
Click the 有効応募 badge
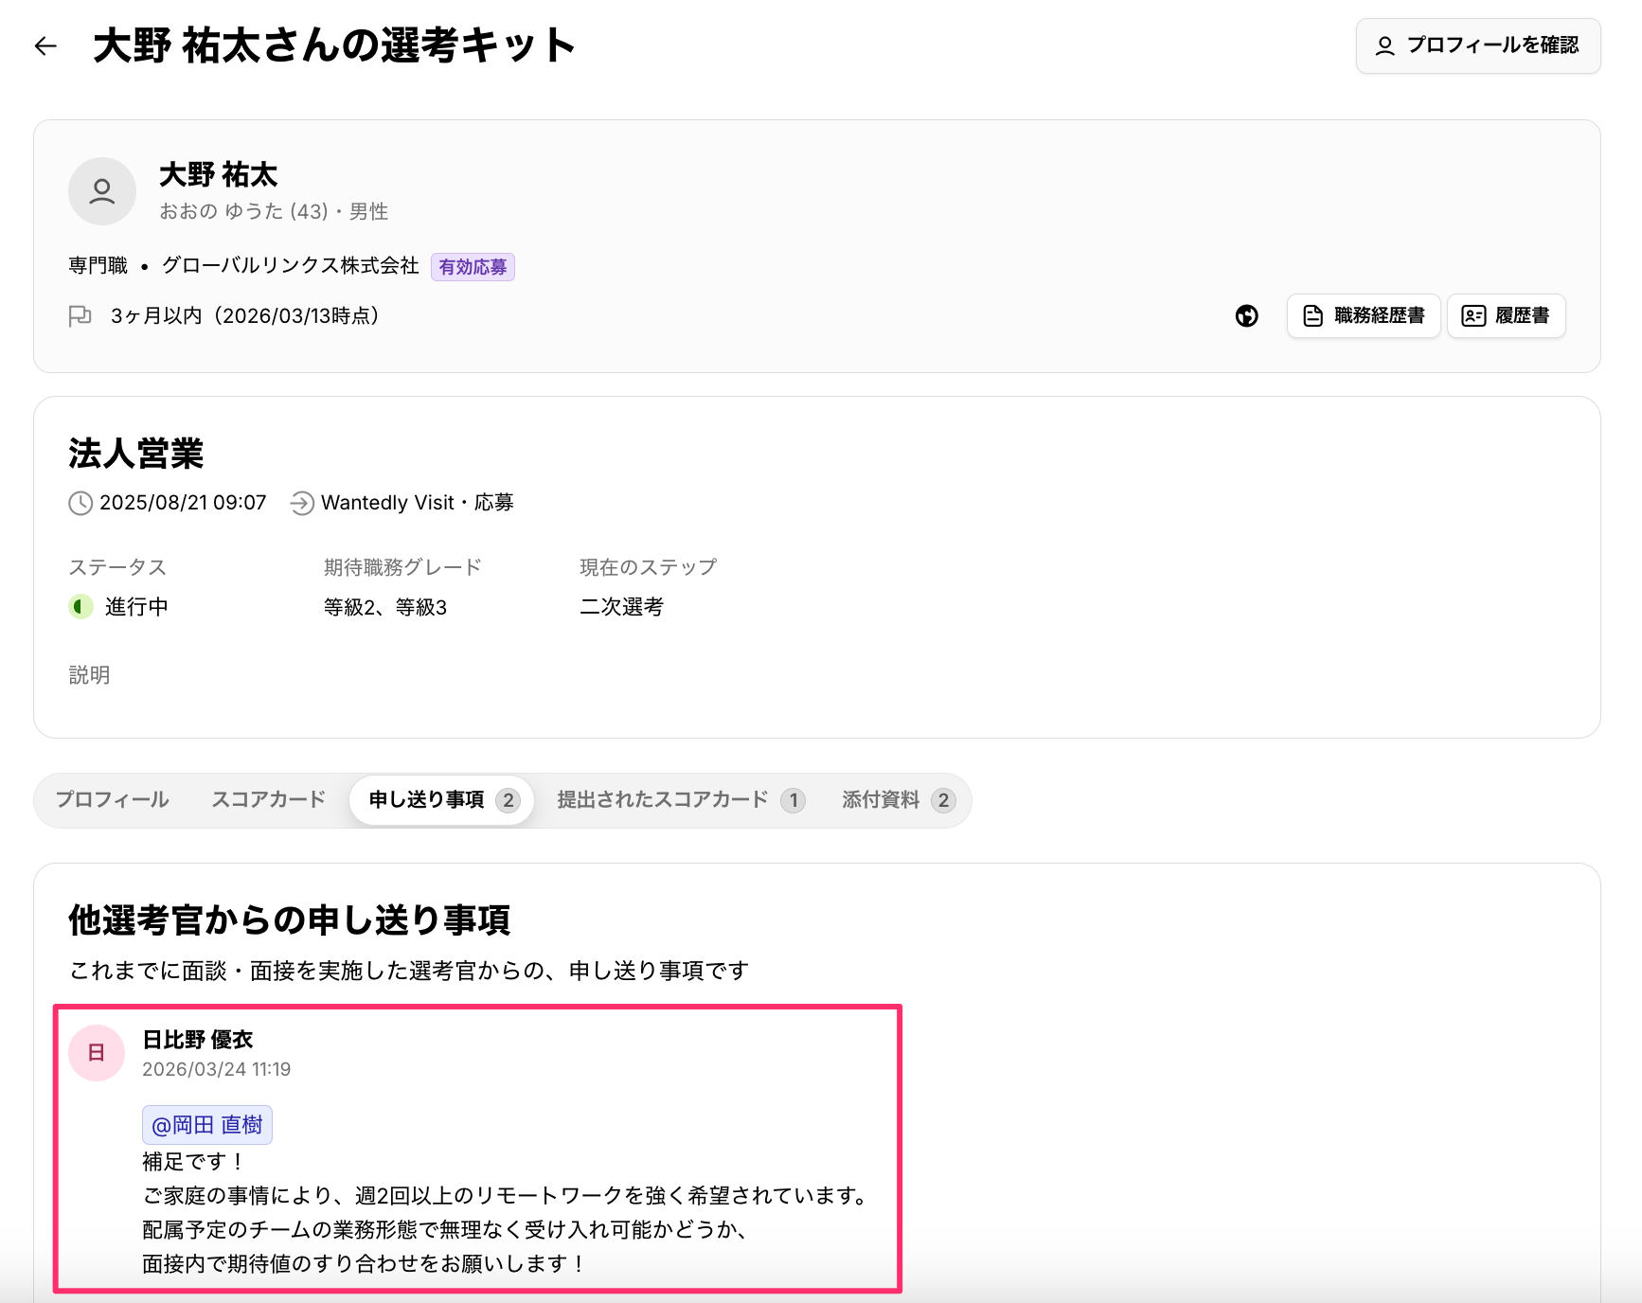click(473, 267)
